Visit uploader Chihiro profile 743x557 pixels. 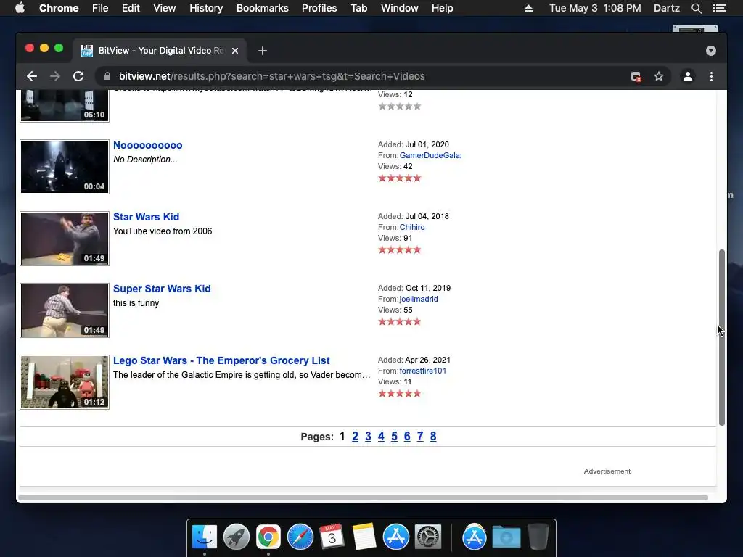coord(412,227)
